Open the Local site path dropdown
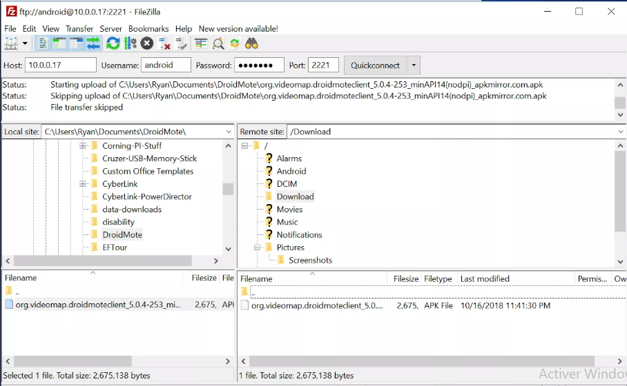The image size is (627, 386). click(229, 132)
